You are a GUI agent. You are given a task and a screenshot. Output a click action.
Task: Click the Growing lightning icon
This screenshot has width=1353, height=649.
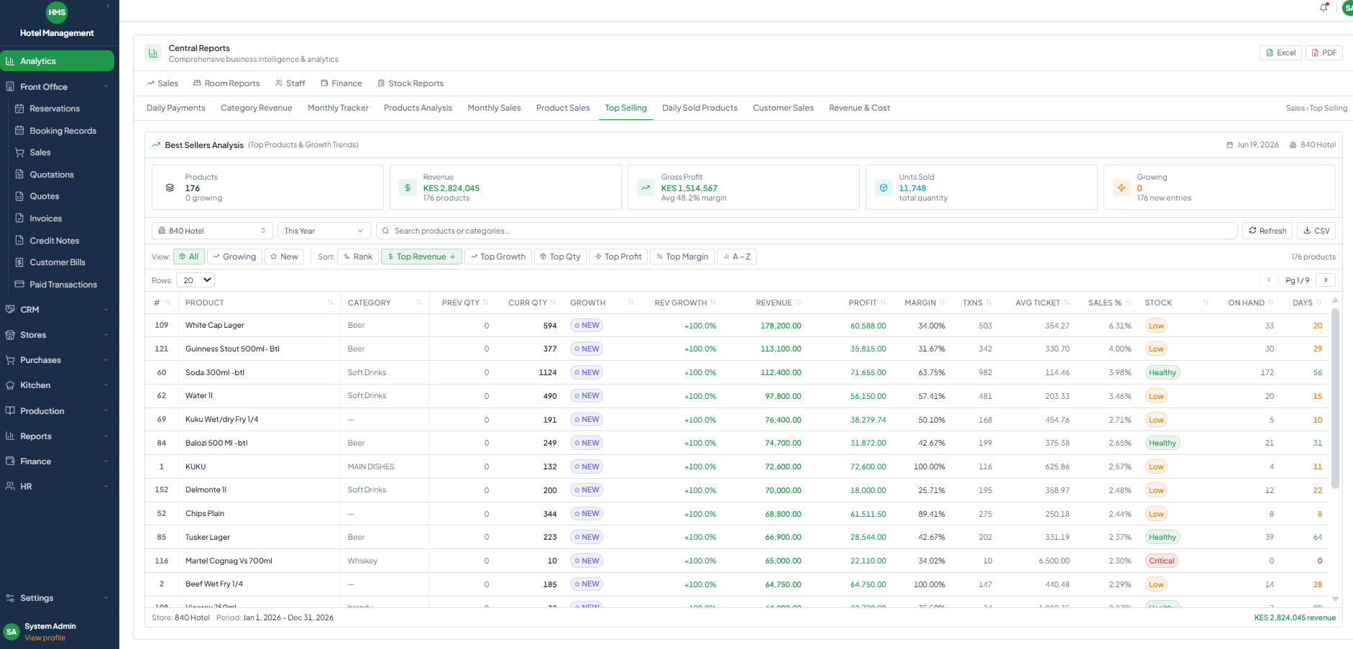[1122, 188]
